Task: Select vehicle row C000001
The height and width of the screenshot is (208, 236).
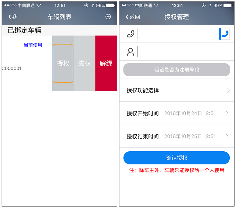Action: (x=27, y=63)
